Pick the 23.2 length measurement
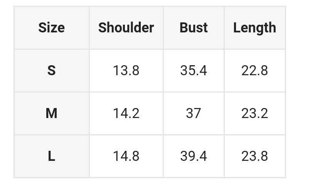Screen dimensions: 310x189 (254, 113)
